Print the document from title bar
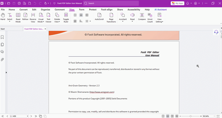The width and height of the screenshot is (222, 118). [19, 3]
